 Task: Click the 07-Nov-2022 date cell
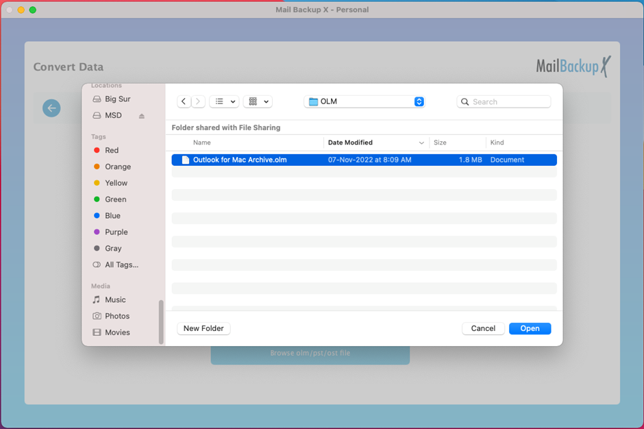tap(370, 160)
